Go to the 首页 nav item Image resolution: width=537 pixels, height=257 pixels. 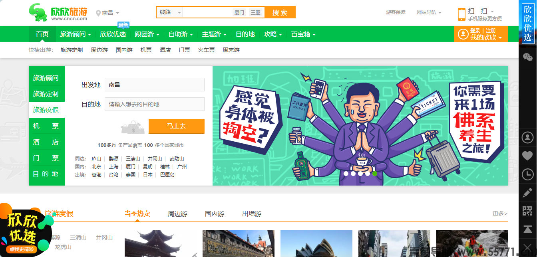[x=42, y=34]
